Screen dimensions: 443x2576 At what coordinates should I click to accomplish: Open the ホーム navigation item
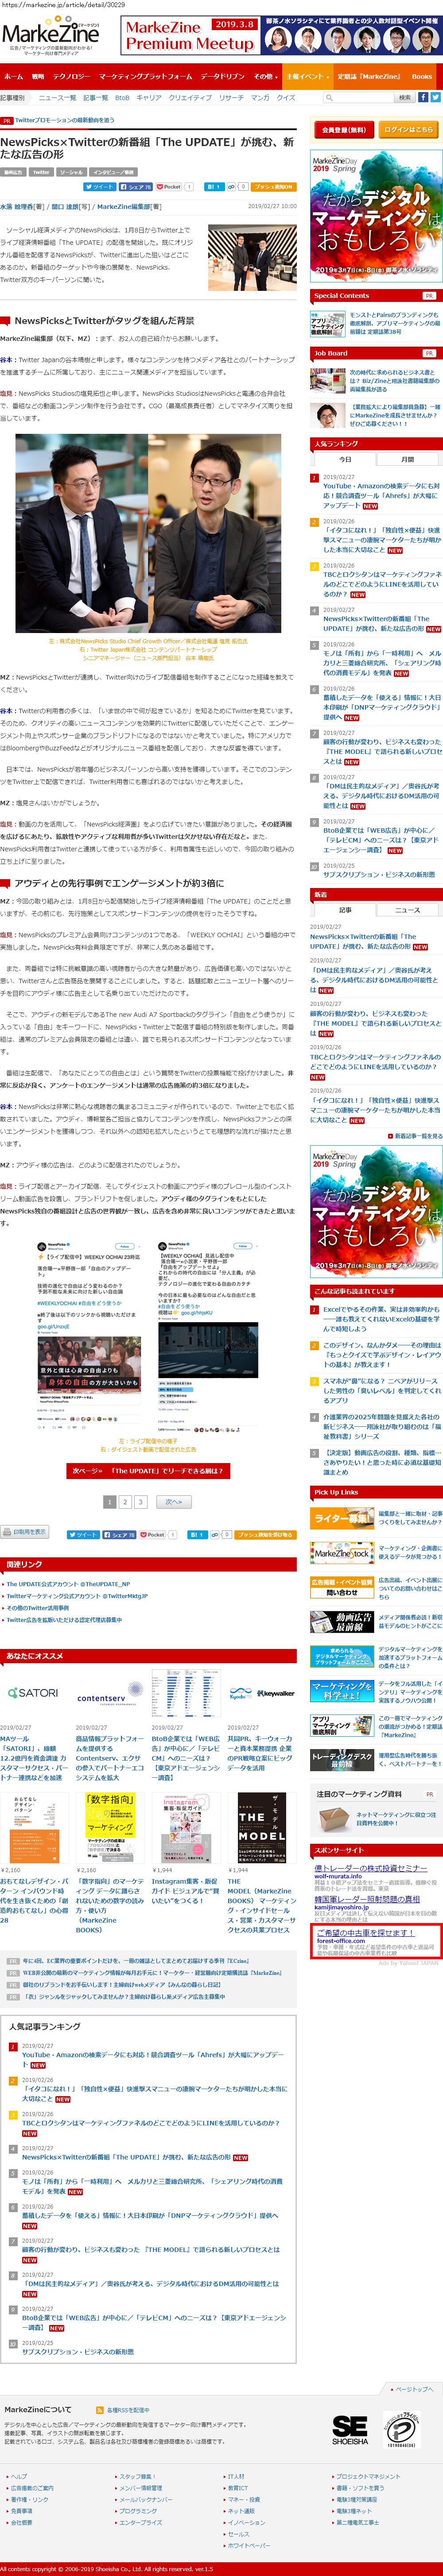click(13, 76)
